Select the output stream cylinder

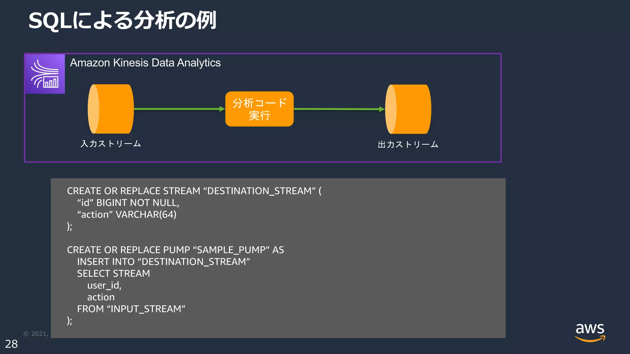click(408, 109)
